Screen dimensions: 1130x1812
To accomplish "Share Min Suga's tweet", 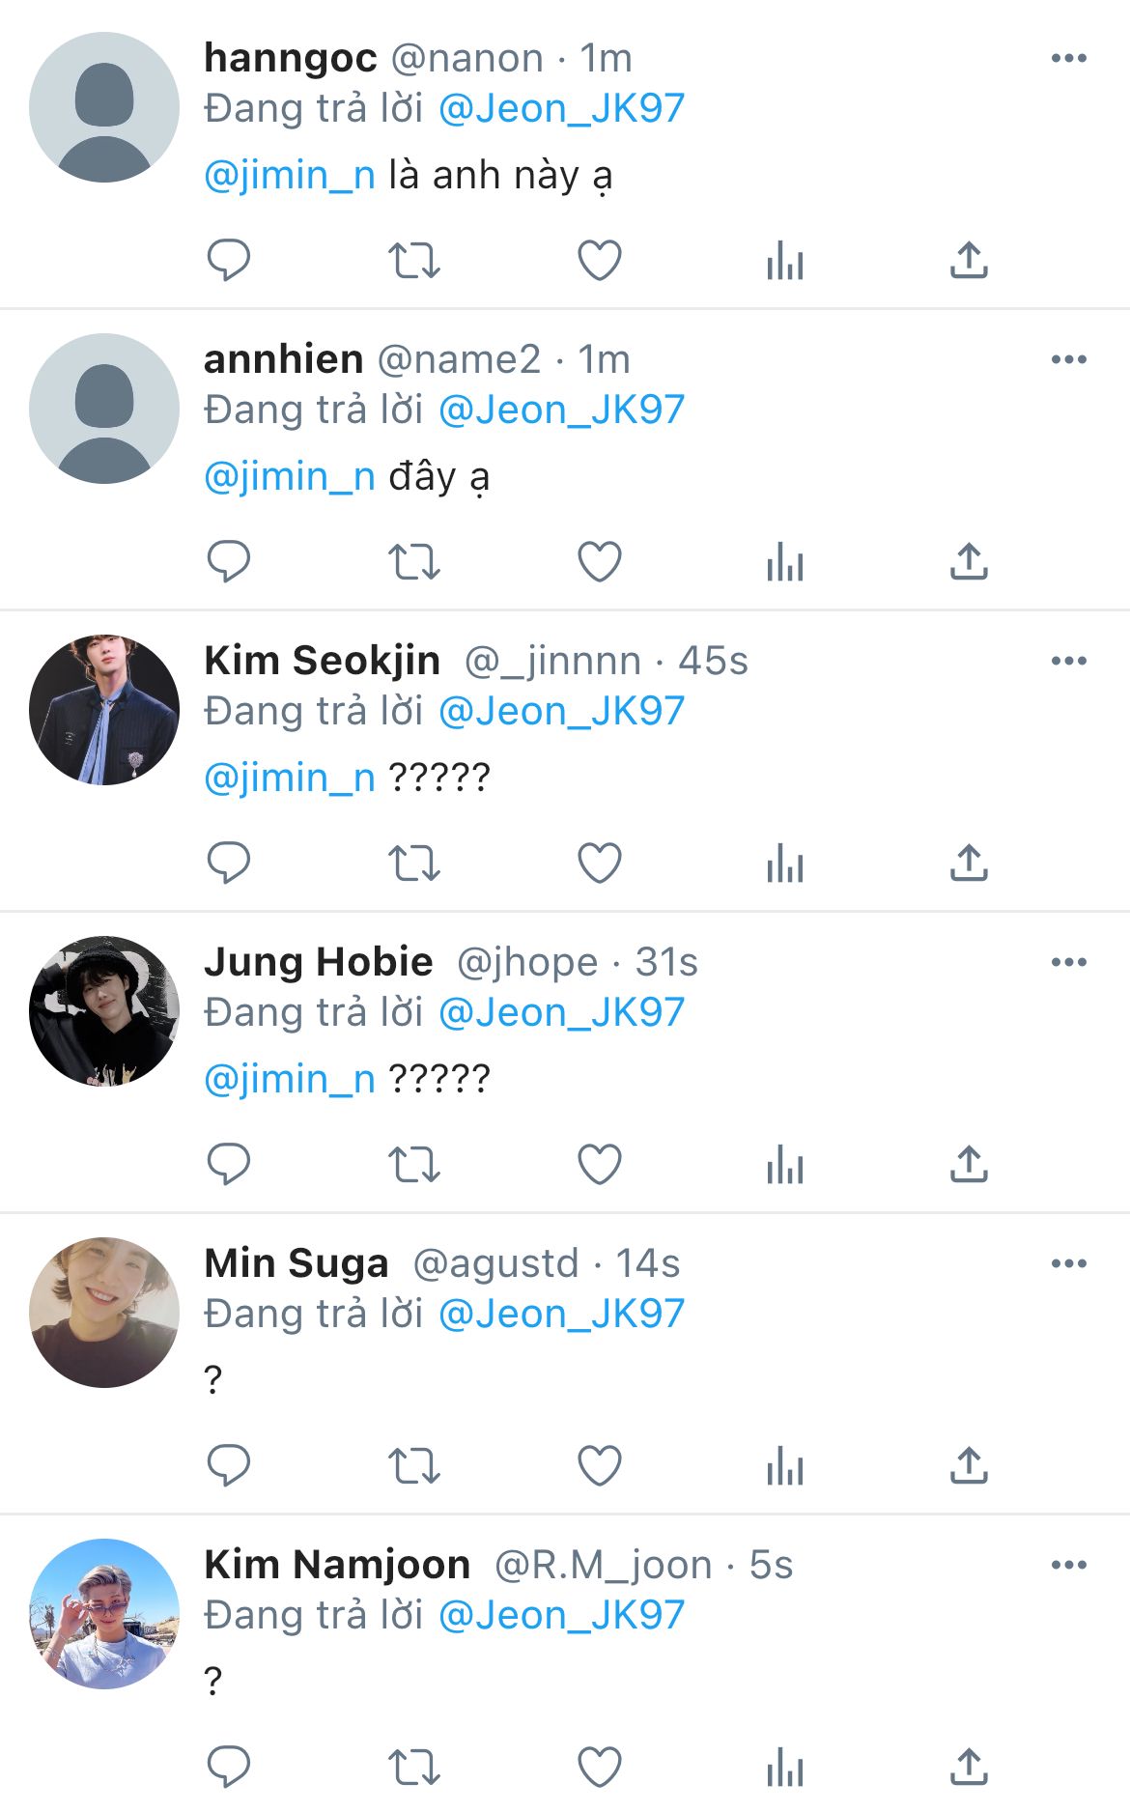I will 969,1465.
